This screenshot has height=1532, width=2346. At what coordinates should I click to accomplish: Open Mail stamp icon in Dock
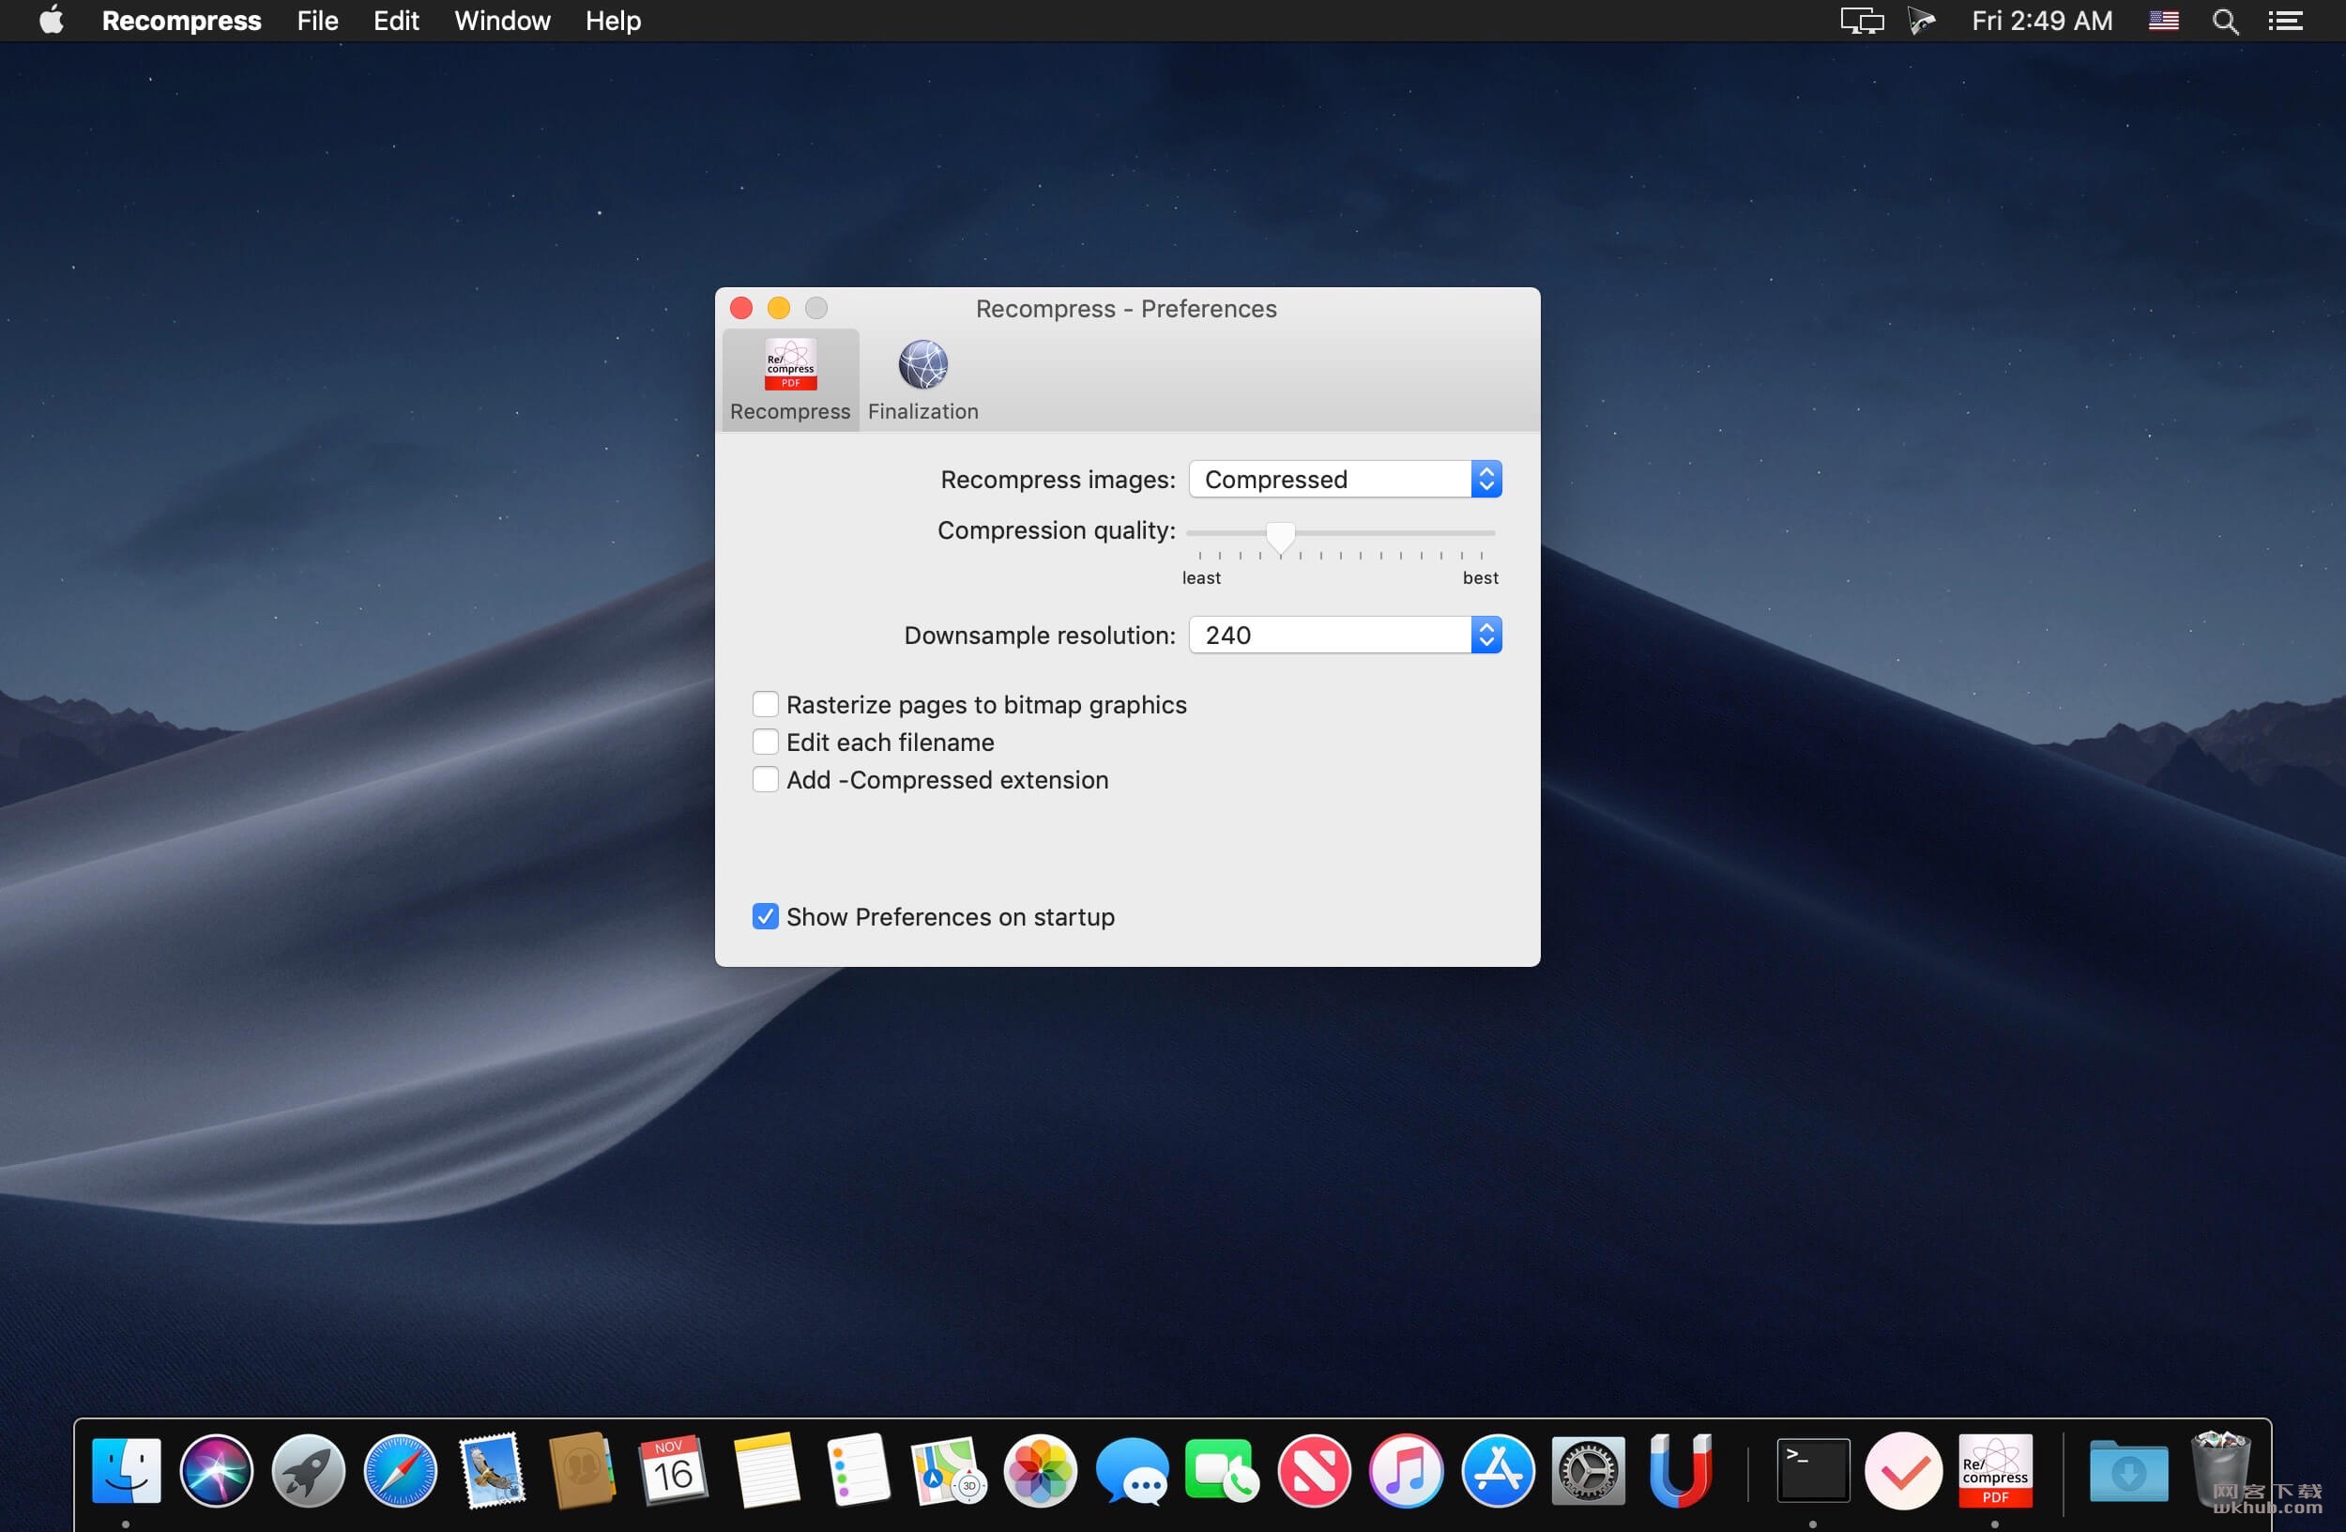click(491, 1470)
